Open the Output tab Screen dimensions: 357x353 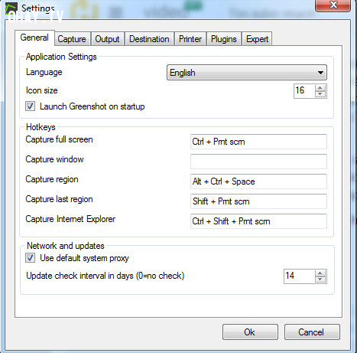pyautogui.click(x=107, y=39)
